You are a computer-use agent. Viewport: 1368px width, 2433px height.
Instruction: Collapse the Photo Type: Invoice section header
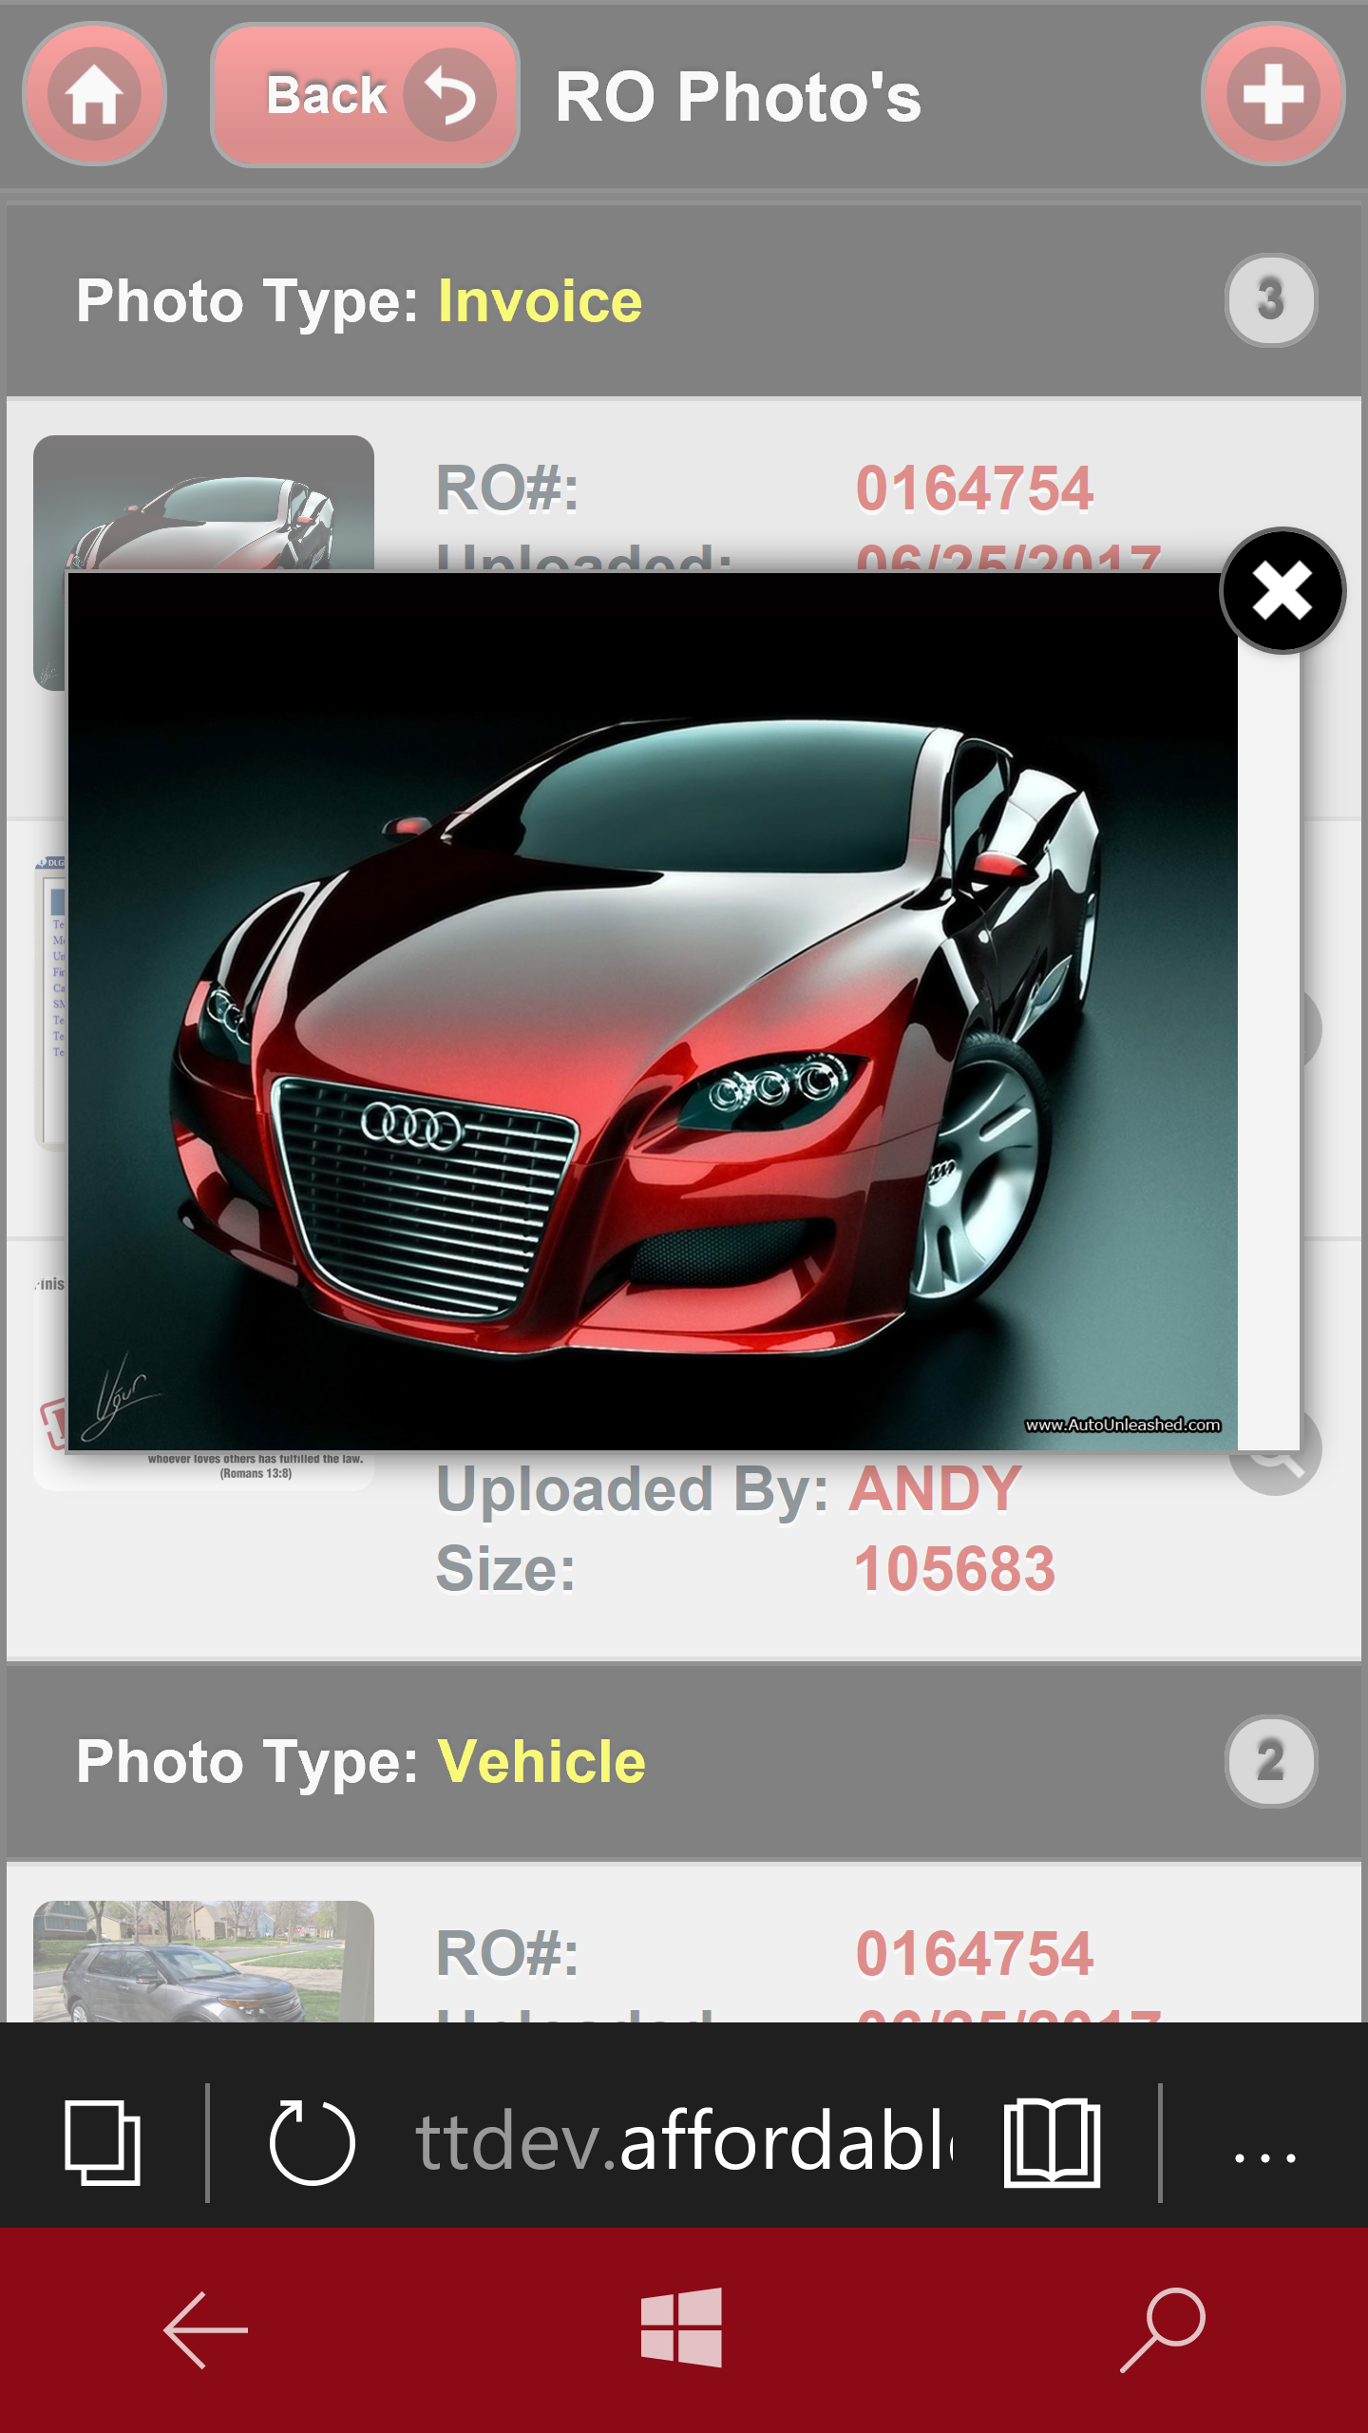coord(684,300)
